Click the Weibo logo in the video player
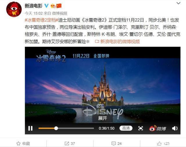This screenshot has width=186, height=147. click(x=158, y=128)
